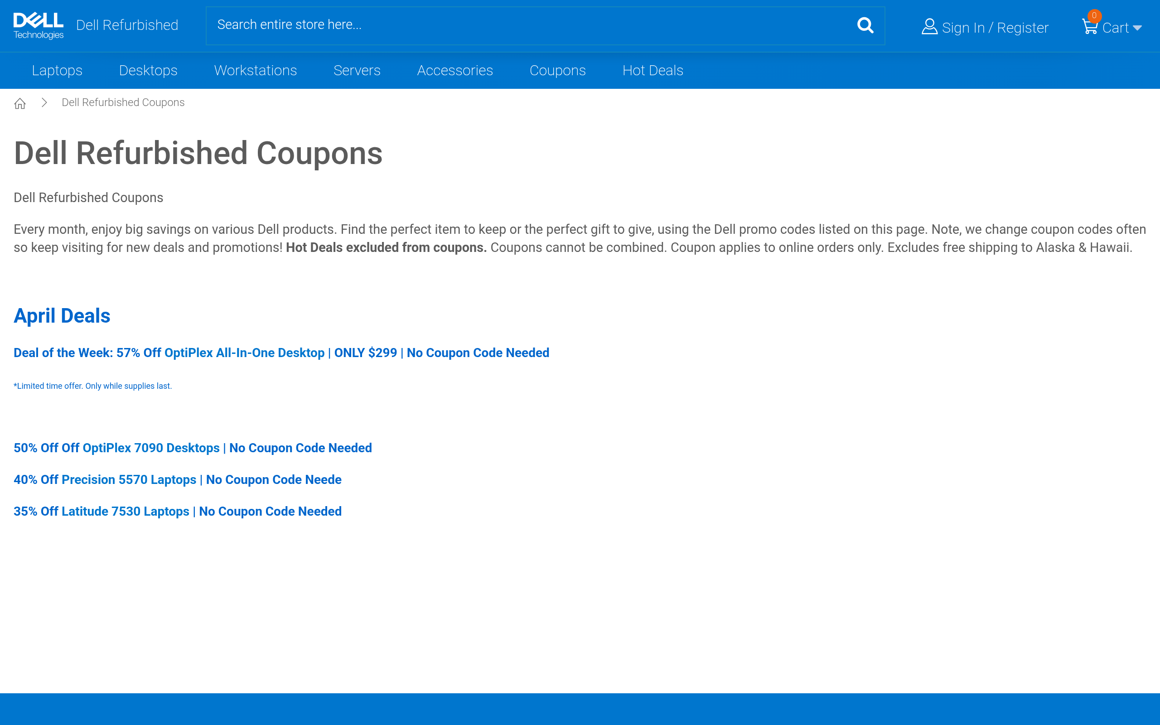
Task: Click the search magnifier icon
Action: [865, 25]
